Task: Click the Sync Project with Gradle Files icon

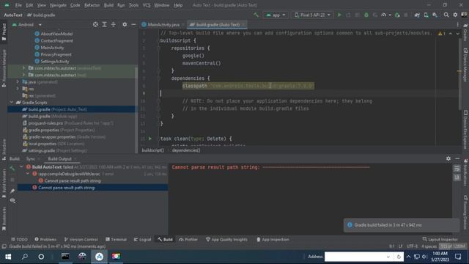Action: 417,15
